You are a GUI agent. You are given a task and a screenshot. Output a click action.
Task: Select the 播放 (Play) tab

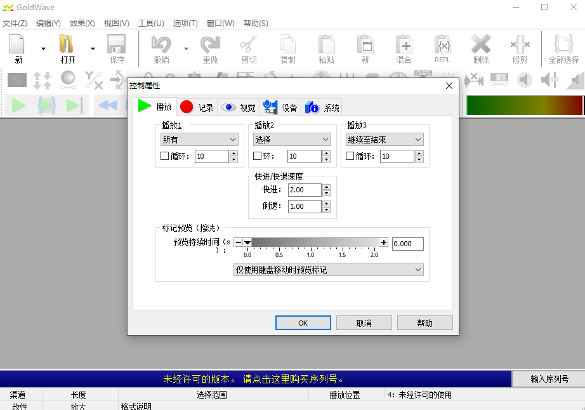pyautogui.click(x=154, y=107)
